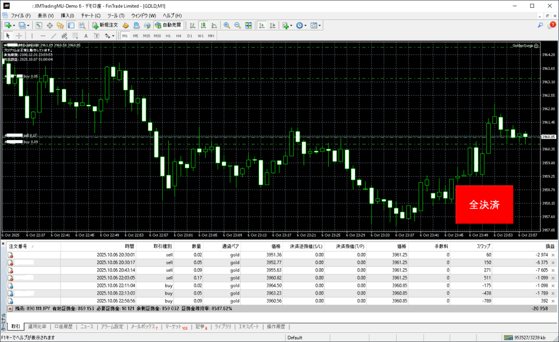The image size is (559, 342).
Task: Open search magnifier at top right
Action: click(x=540, y=26)
